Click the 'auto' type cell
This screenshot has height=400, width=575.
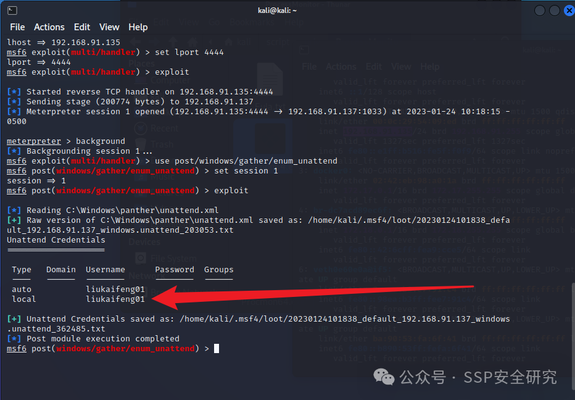[22, 290]
